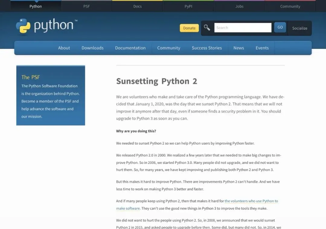
Task: Open the Jobs top-bar tab
Action: coord(239,6)
